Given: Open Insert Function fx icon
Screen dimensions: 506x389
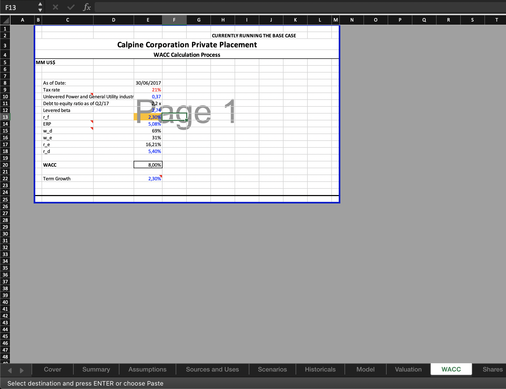Looking at the screenshot, I should (x=87, y=7).
